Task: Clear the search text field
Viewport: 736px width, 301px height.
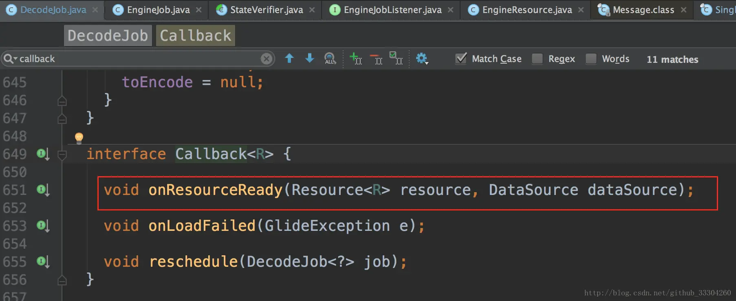Action: click(267, 59)
